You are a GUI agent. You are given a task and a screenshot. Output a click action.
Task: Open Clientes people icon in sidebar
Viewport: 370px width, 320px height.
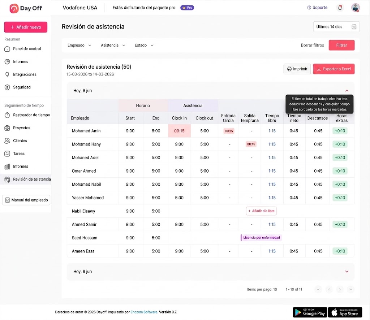[x=7, y=141]
